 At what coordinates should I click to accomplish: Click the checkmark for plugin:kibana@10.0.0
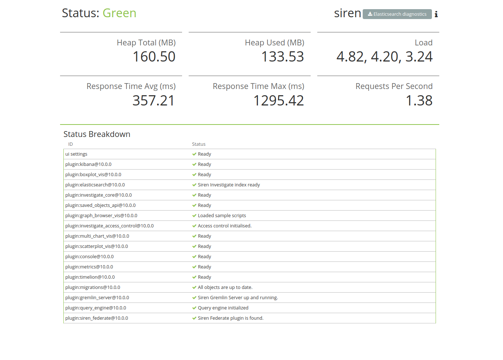[194, 164]
